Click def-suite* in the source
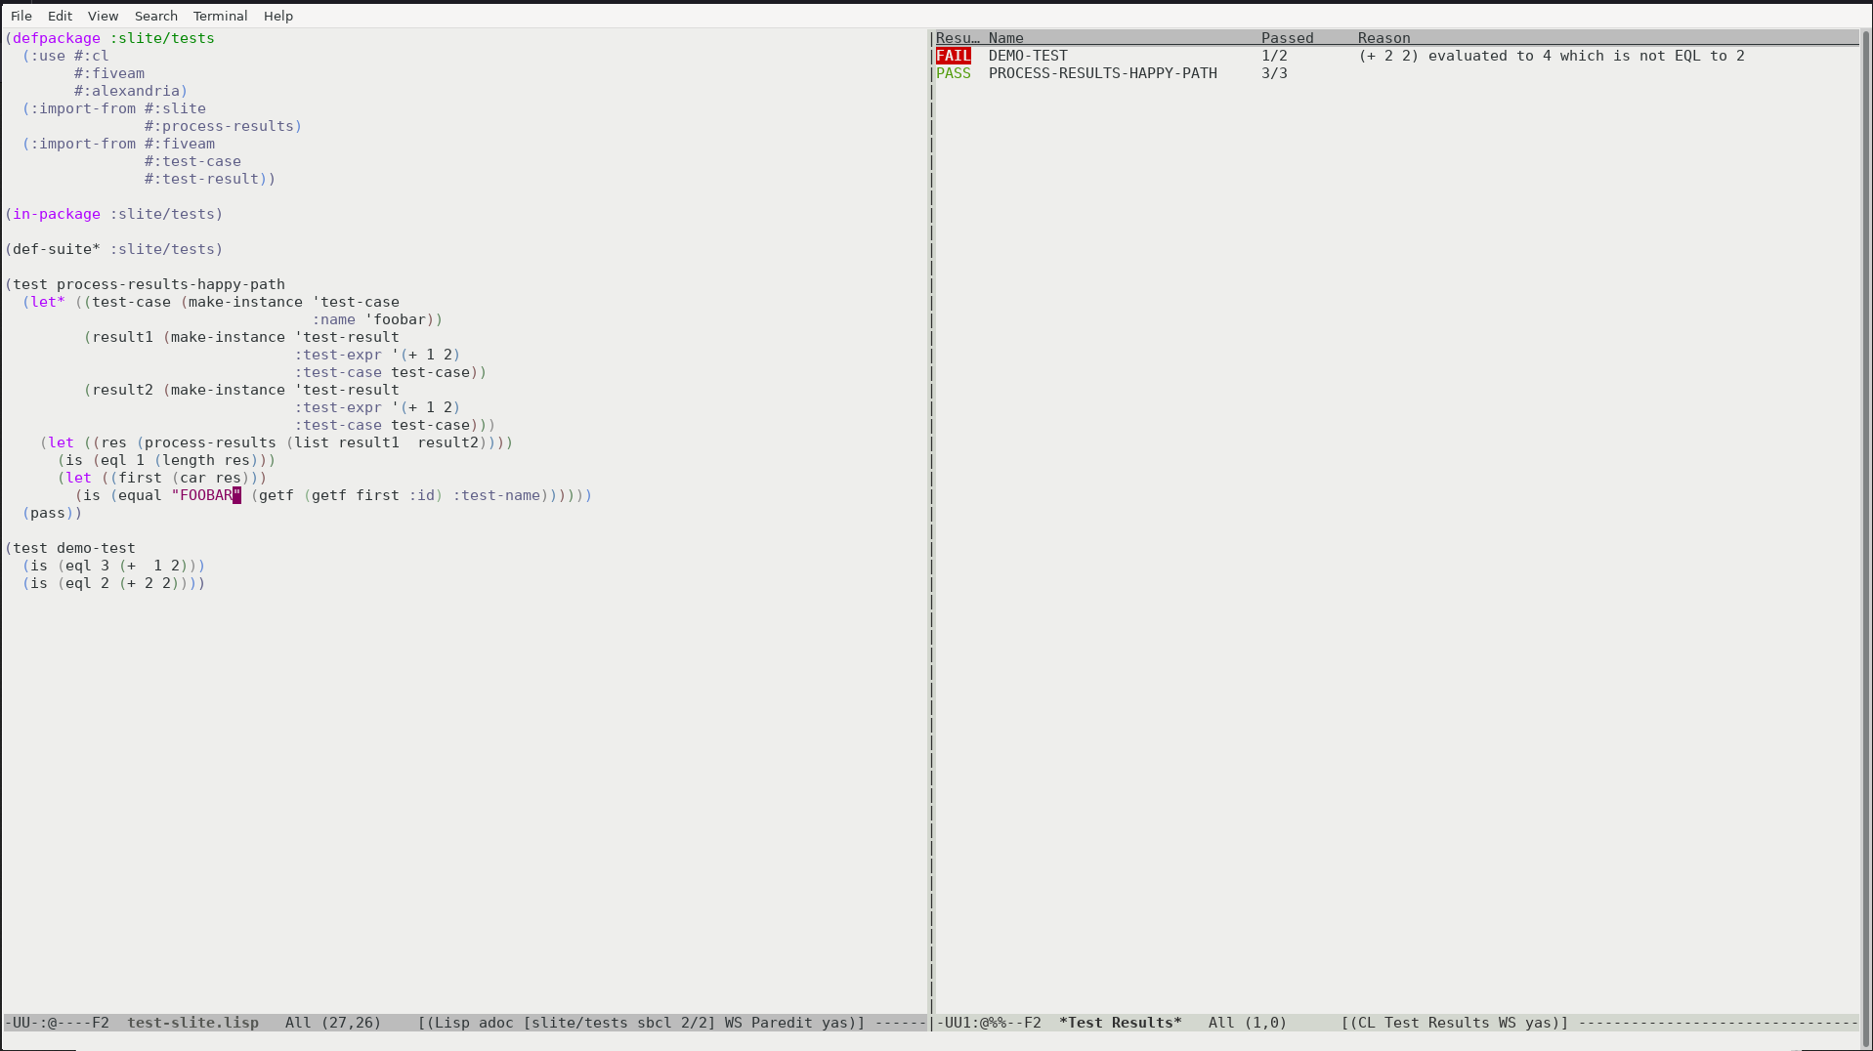The image size is (1873, 1051). (57, 249)
